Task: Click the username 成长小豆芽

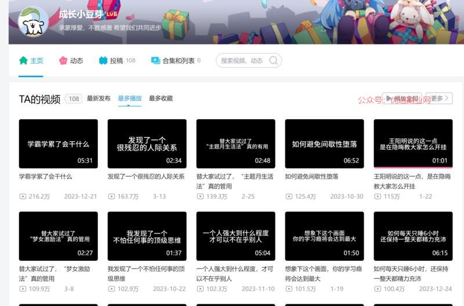Action: (x=81, y=14)
